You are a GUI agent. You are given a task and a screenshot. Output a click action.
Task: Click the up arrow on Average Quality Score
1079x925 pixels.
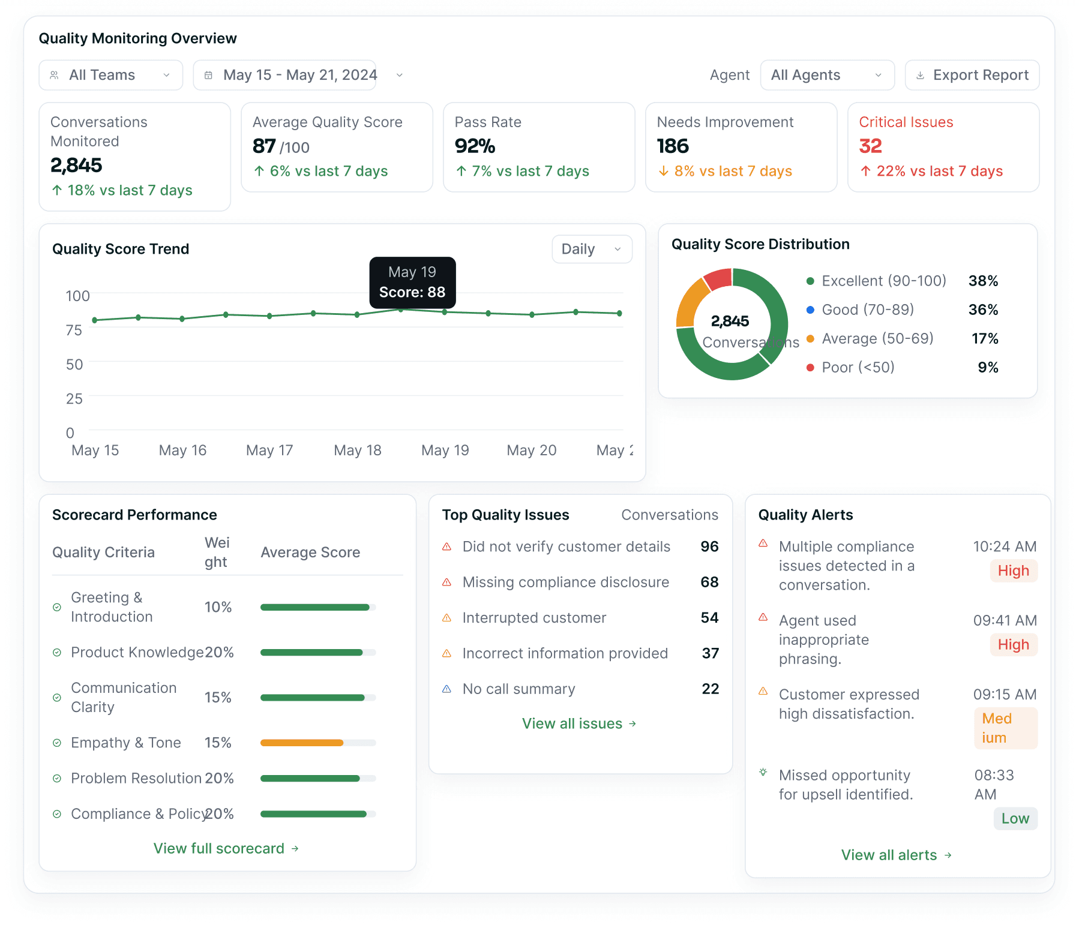259,171
